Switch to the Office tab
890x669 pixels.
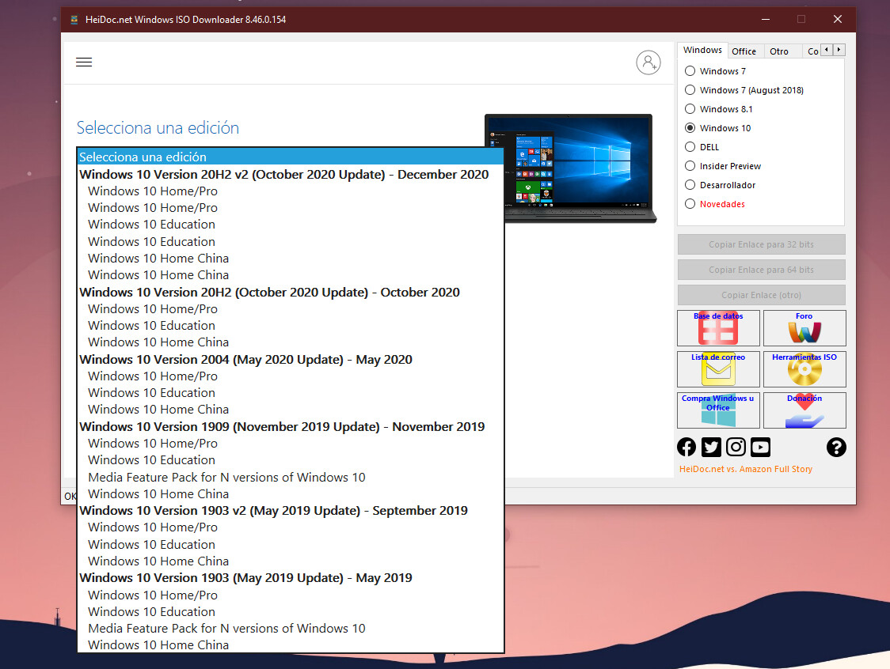(744, 51)
